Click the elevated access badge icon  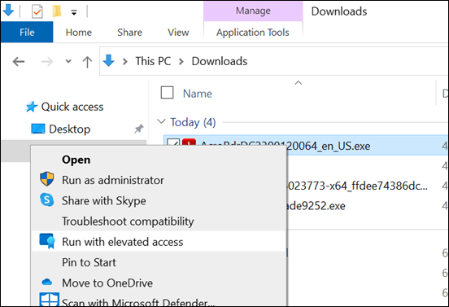coord(47,241)
